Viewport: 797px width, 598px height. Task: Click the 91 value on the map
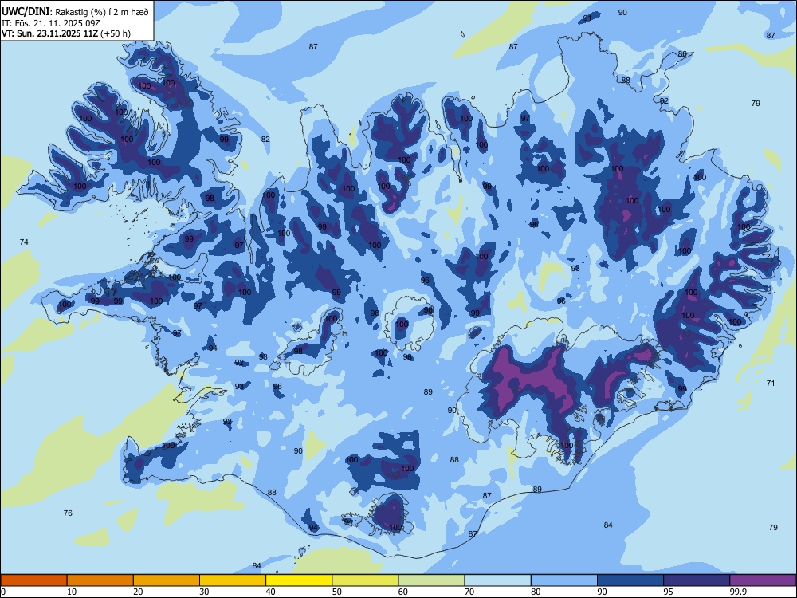coord(587,18)
